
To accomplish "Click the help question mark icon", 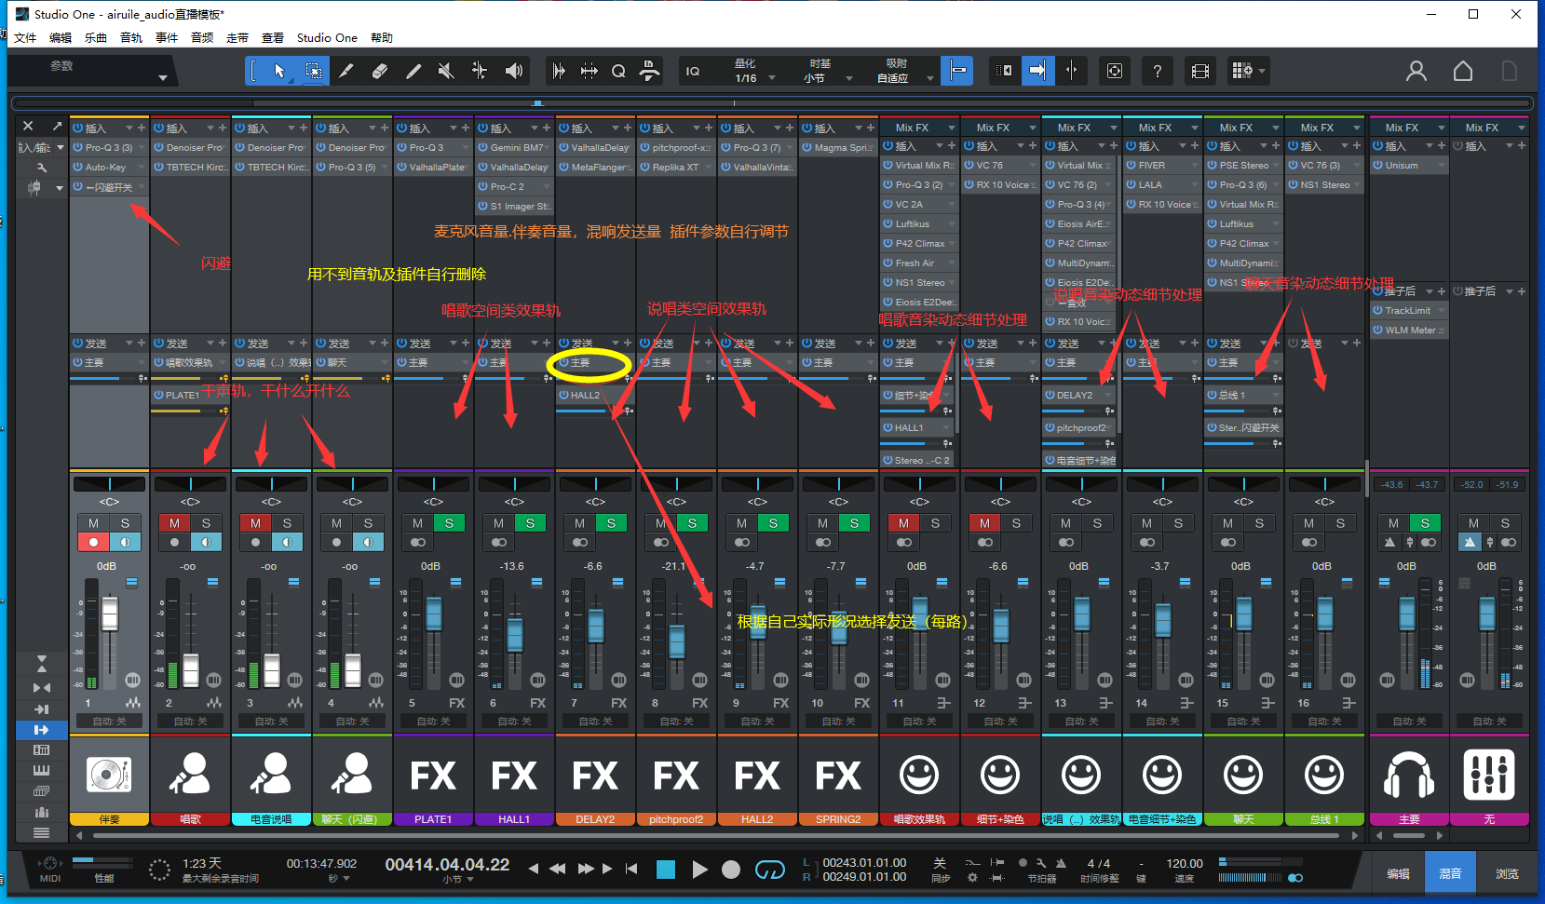I will coord(1157,71).
